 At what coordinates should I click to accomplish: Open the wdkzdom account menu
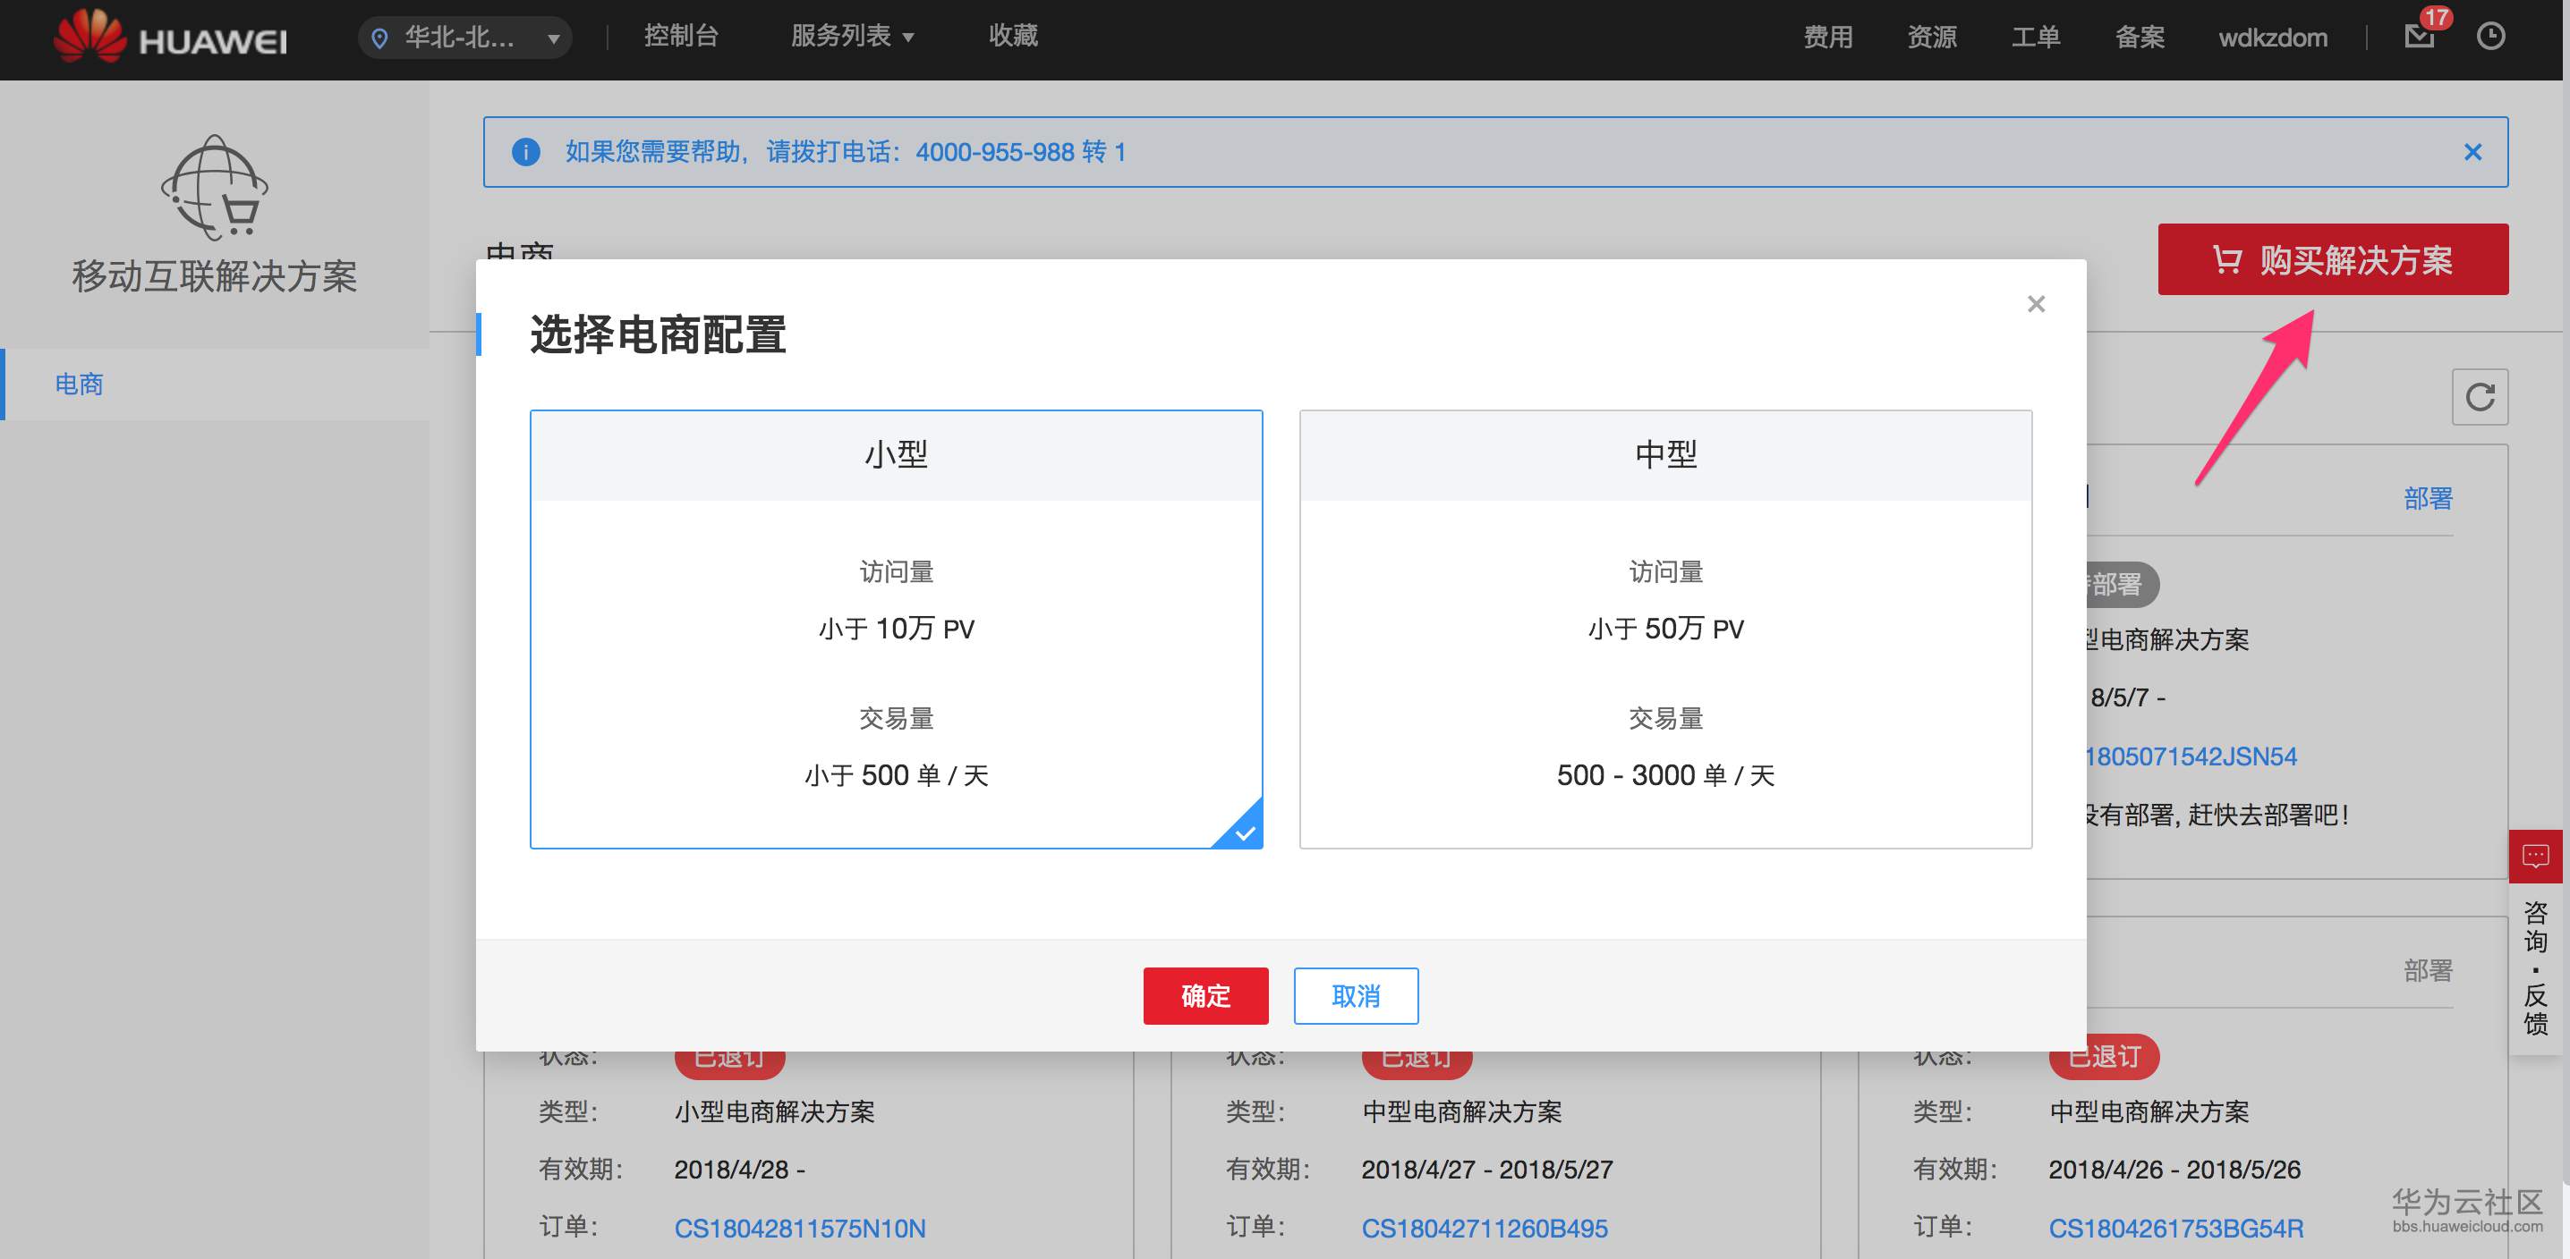(x=2272, y=38)
